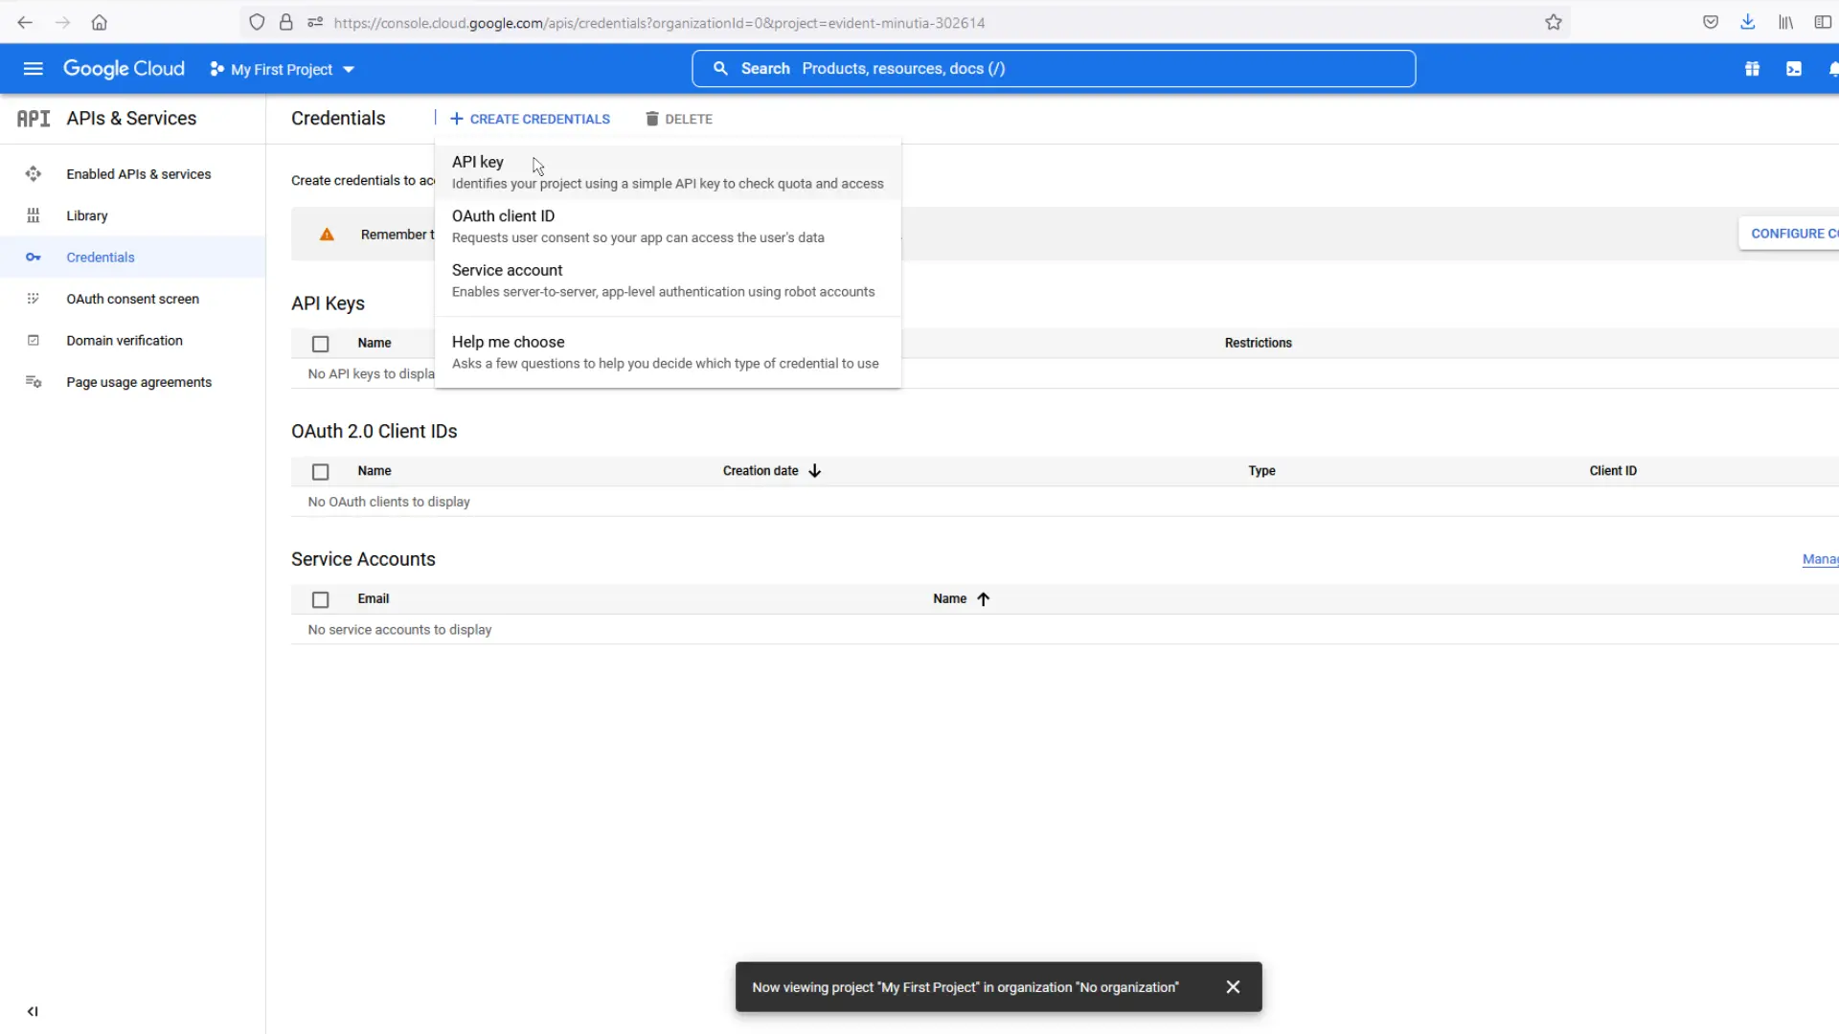
Task: Open OAuth consent screen settings
Action: pyautogui.click(x=132, y=298)
